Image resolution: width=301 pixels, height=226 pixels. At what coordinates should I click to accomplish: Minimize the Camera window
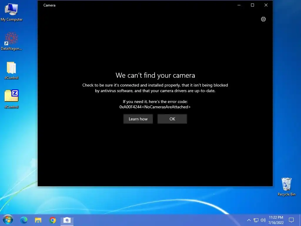click(239, 5)
